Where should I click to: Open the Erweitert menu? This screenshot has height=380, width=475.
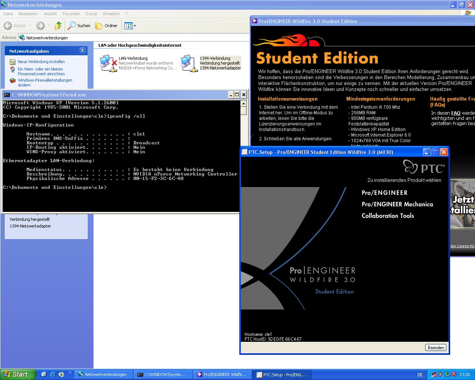111,14
